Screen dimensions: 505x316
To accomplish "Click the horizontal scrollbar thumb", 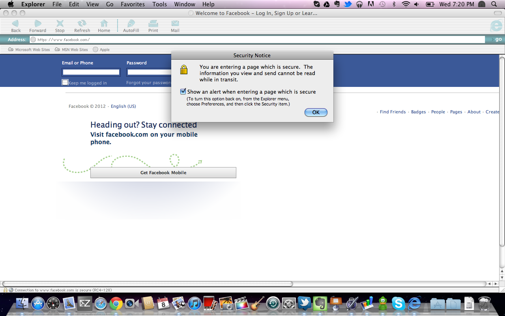I will point(148,284).
